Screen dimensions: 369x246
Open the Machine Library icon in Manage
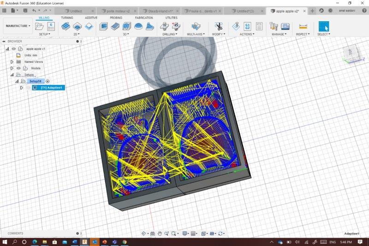[285, 26]
